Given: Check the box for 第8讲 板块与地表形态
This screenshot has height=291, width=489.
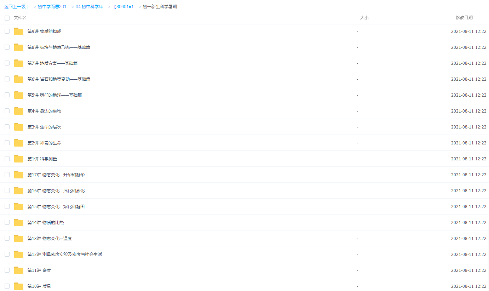Looking at the screenshot, I should tap(7, 47).
